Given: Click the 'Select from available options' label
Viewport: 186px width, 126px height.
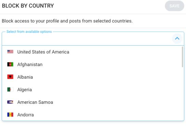Looking at the screenshot, I should tap(29, 32).
